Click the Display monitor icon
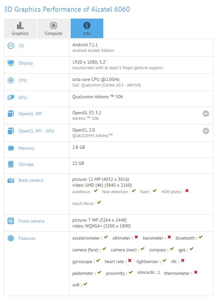Screen dimensions: 218x297 (x=11, y=63)
